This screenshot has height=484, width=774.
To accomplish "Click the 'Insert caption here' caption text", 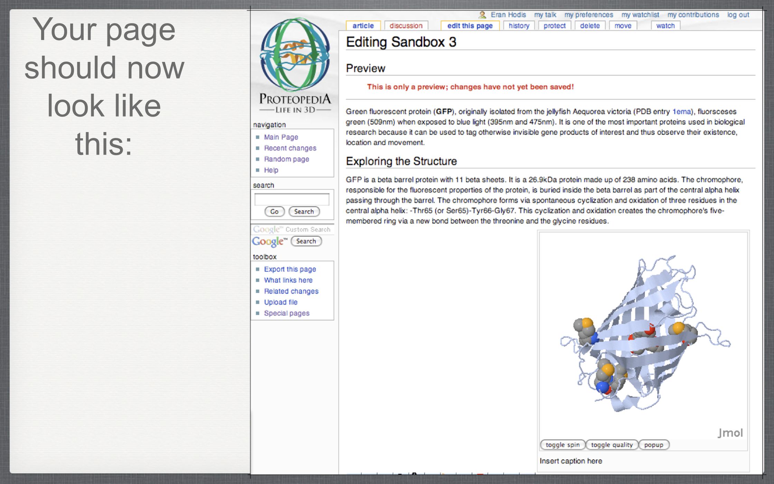I will (x=571, y=461).
